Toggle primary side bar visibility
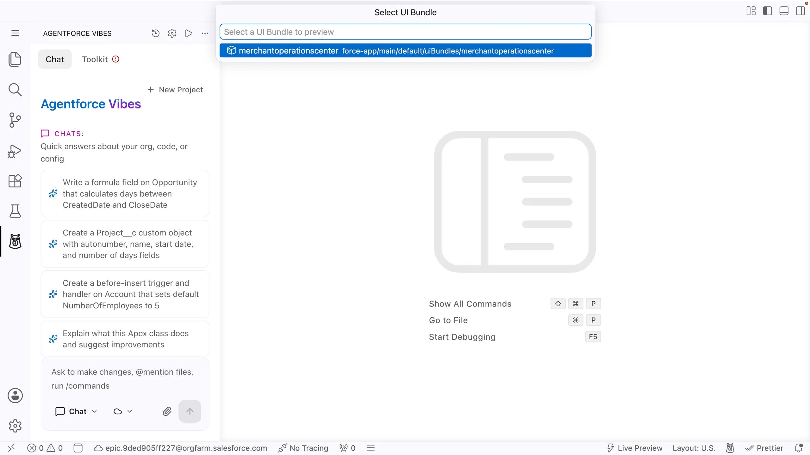This screenshot has width=810, height=455. click(767, 11)
